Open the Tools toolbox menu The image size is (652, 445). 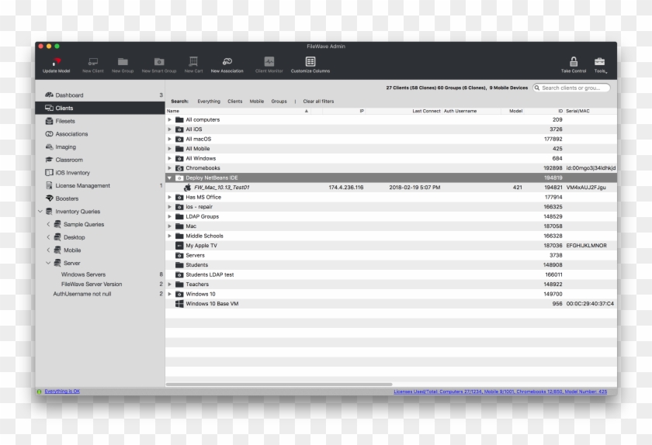(600, 61)
